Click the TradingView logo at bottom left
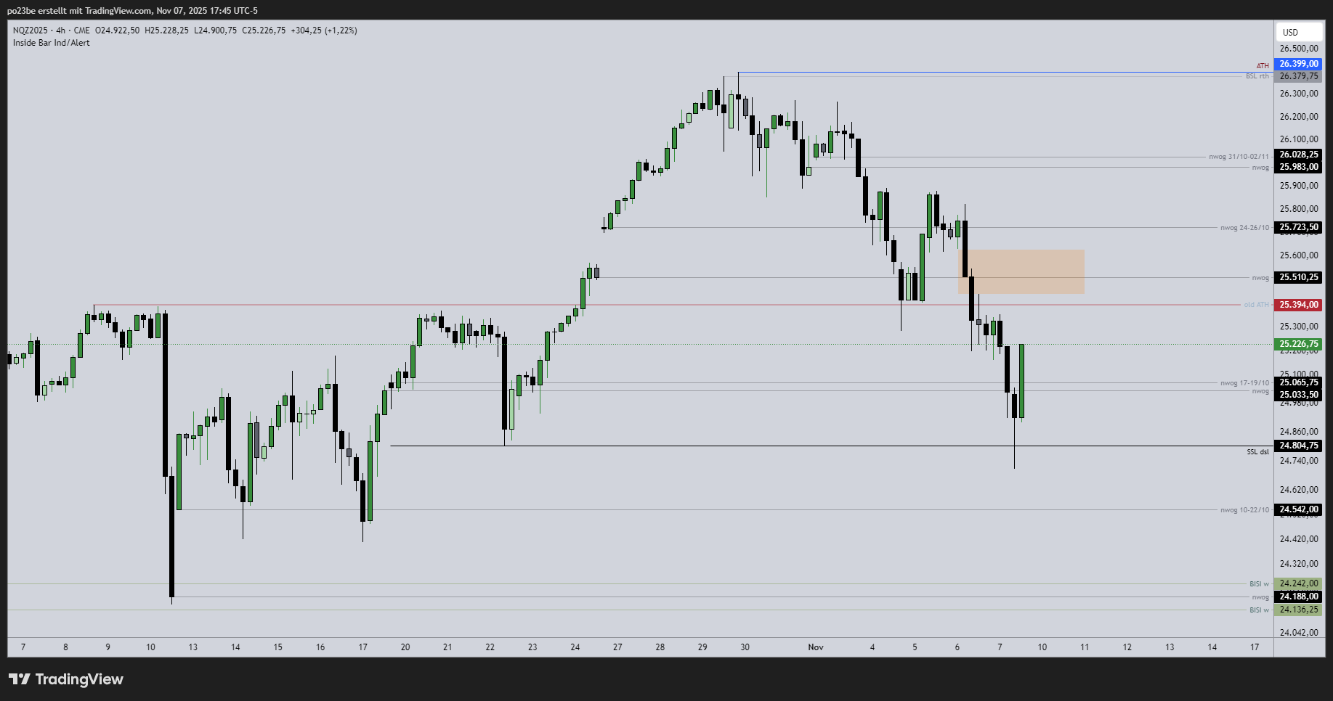 click(x=66, y=679)
